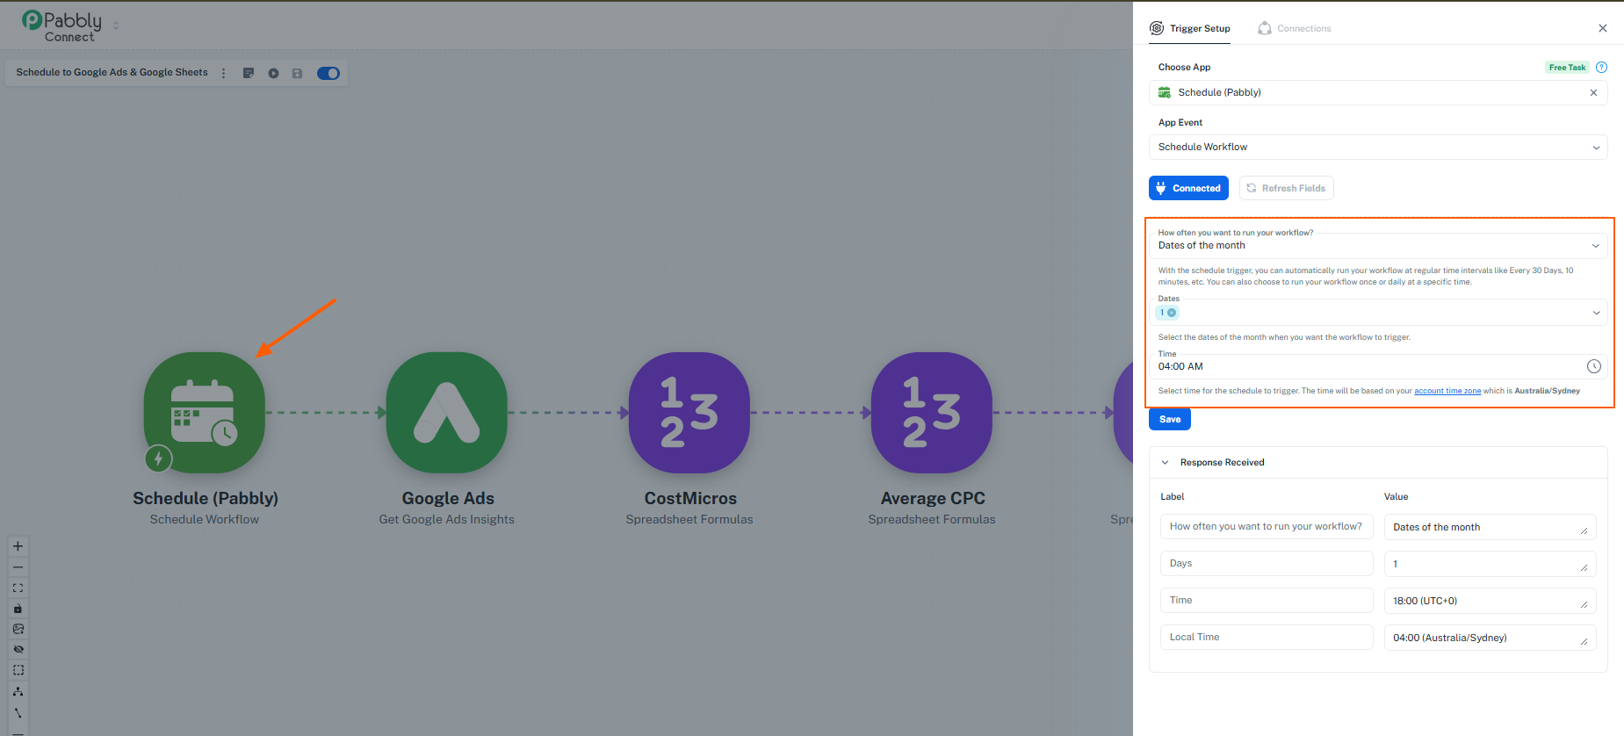Click the Connected button

coord(1188,188)
